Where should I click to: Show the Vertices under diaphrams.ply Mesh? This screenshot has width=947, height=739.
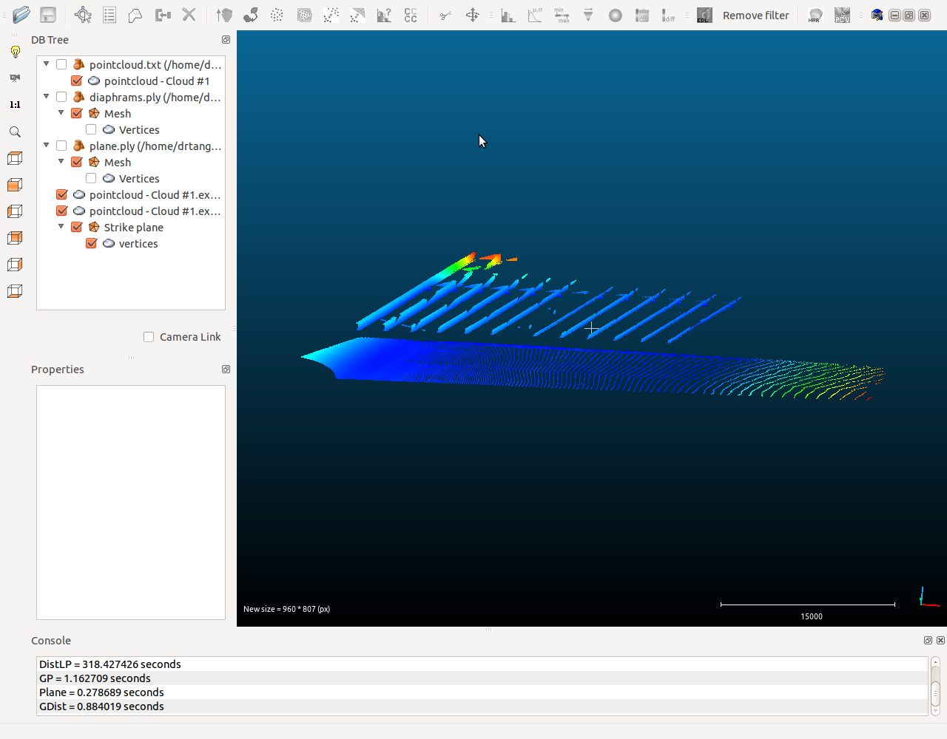(x=91, y=129)
